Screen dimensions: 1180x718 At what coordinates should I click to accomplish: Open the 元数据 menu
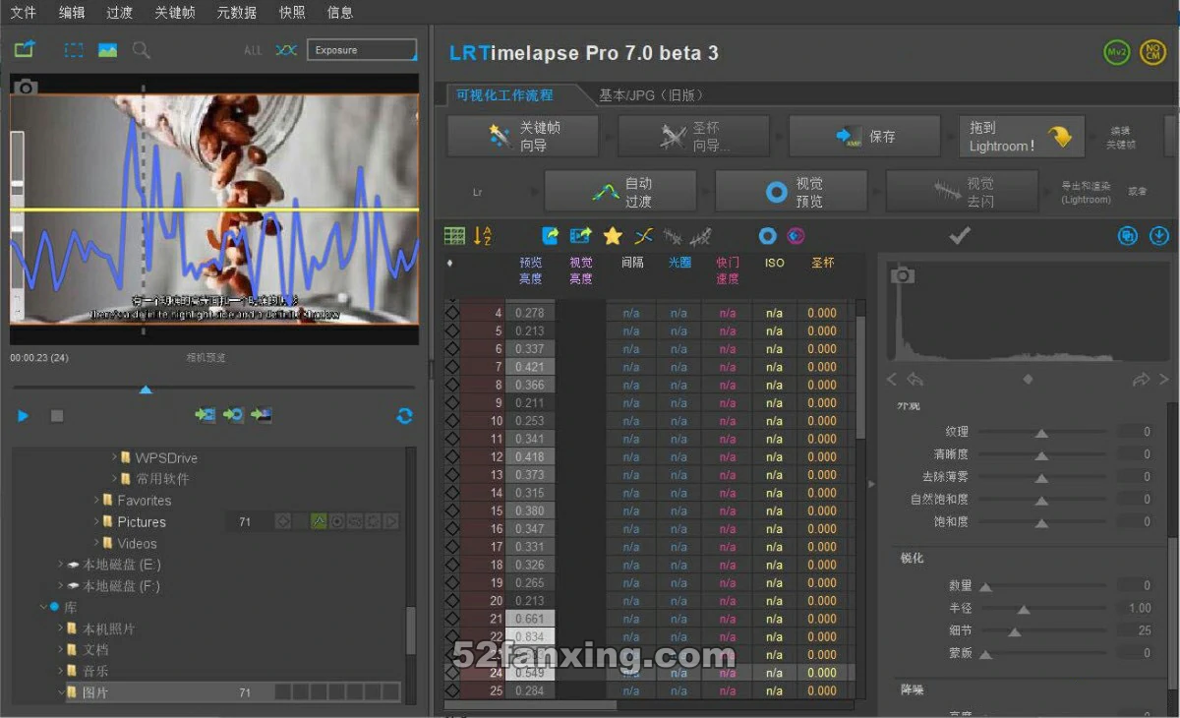pyautogui.click(x=237, y=12)
